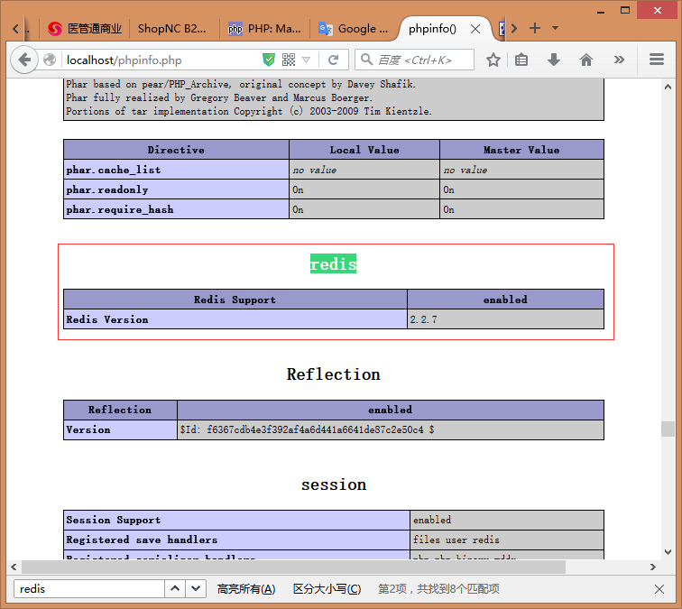682x609 pixels.
Task: Find the previous match with up arrow
Action: coord(175,589)
